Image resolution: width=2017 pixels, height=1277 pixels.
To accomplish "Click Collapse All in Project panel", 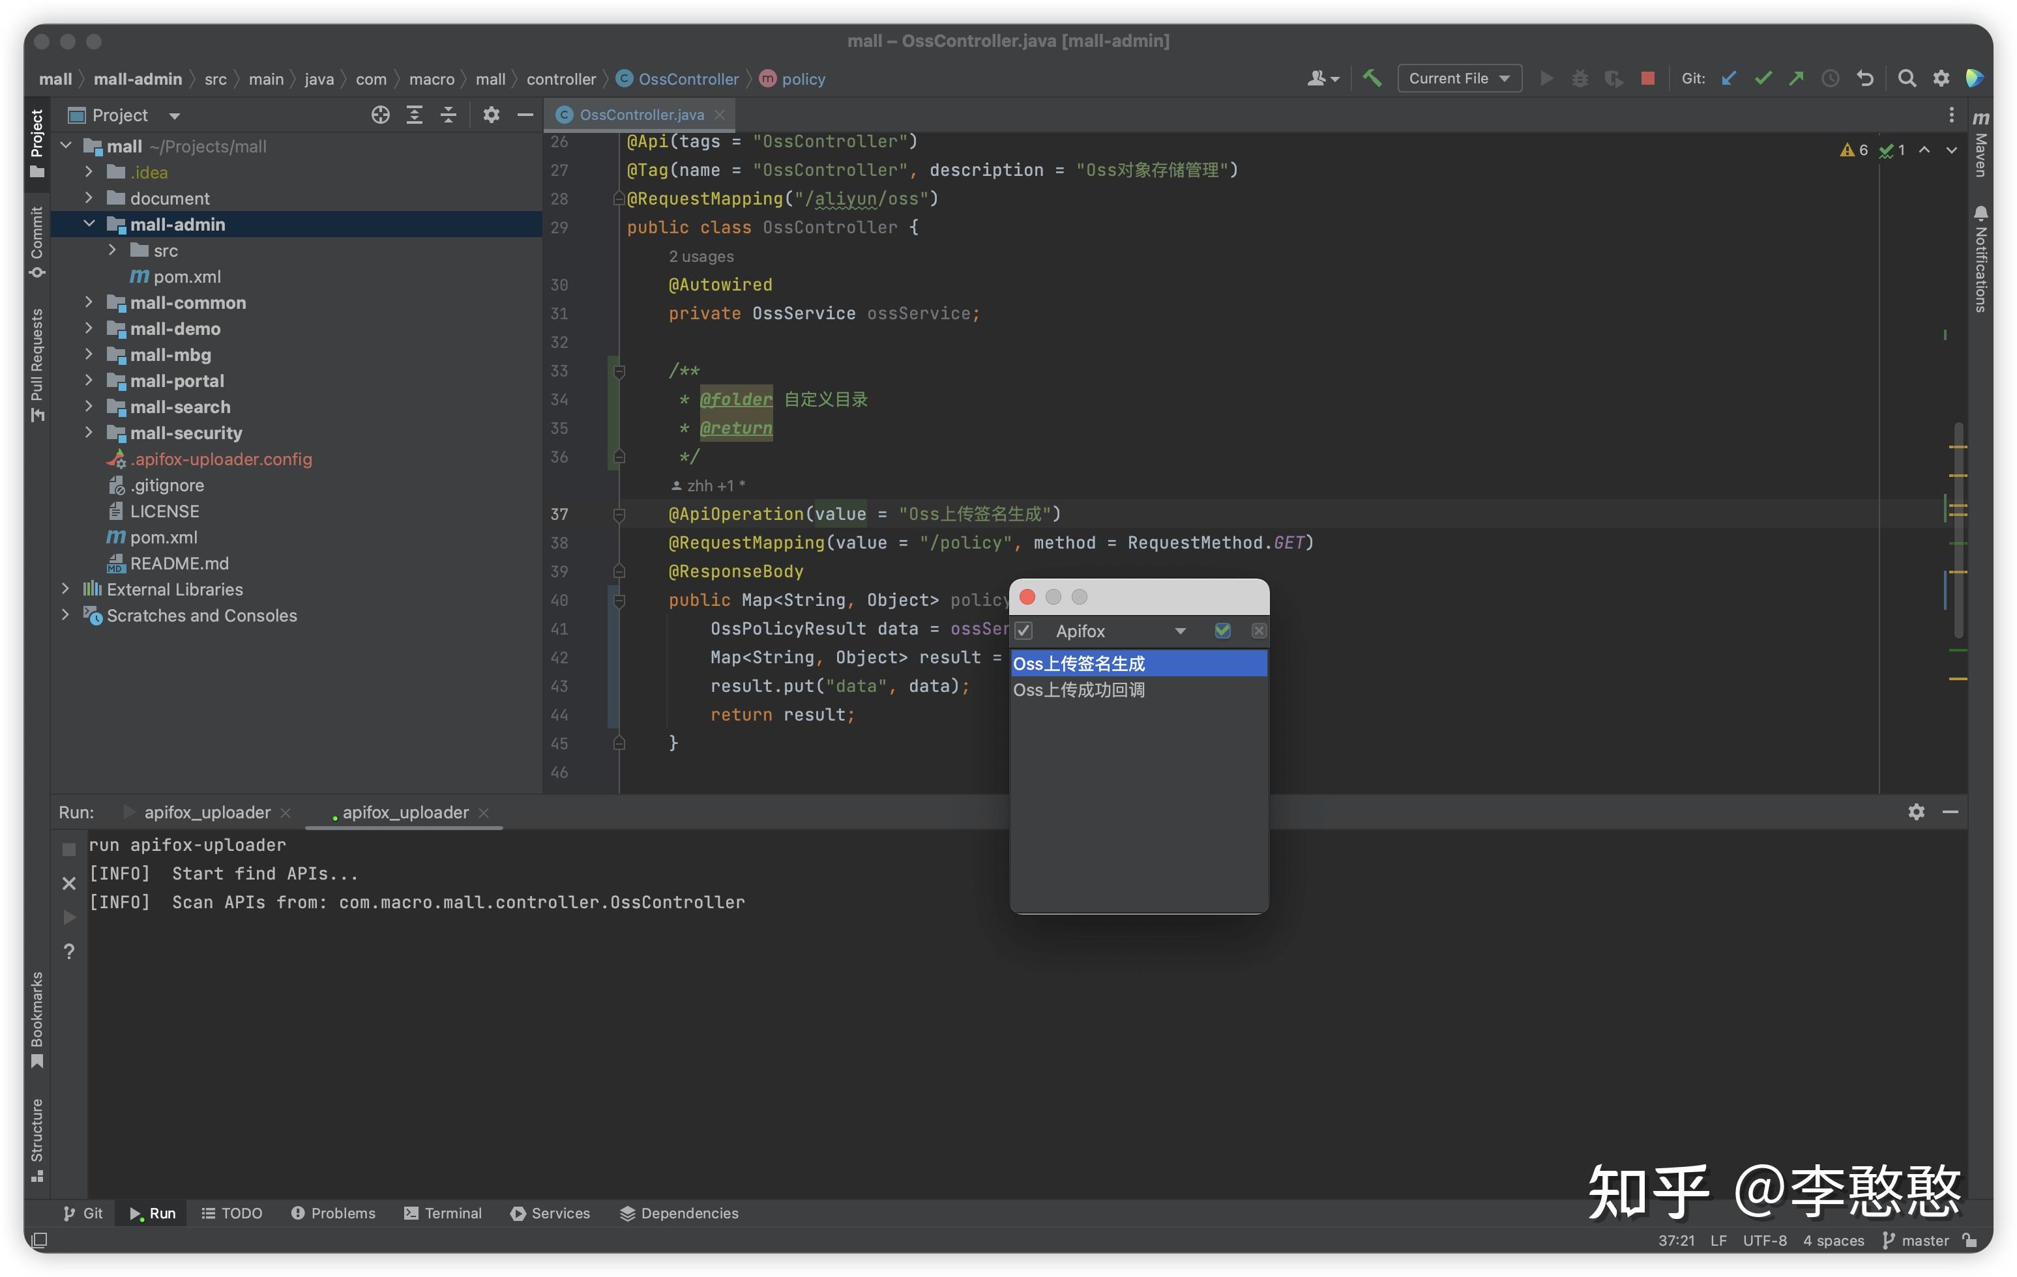I will pyautogui.click(x=448, y=115).
